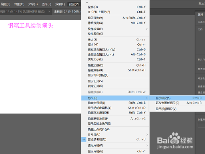This screenshot has width=205, height=154.
Task: Select 更改为画板标尺(C)
Action: click(x=177, y=103)
